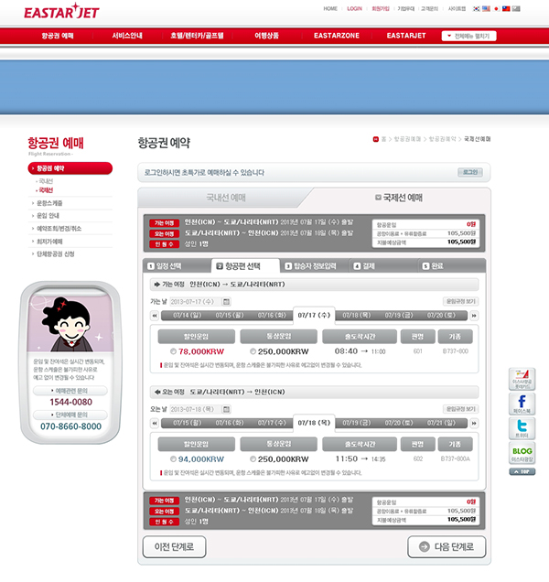Open calendar icon next to 2013-07-18 date
This screenshot has width=549, height=582.
point(226,409)
